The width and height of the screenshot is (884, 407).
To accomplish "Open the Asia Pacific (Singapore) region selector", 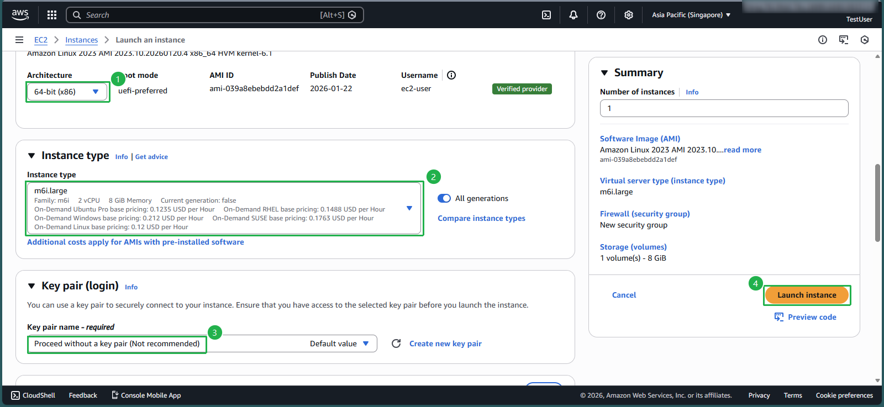I will 691,15.
